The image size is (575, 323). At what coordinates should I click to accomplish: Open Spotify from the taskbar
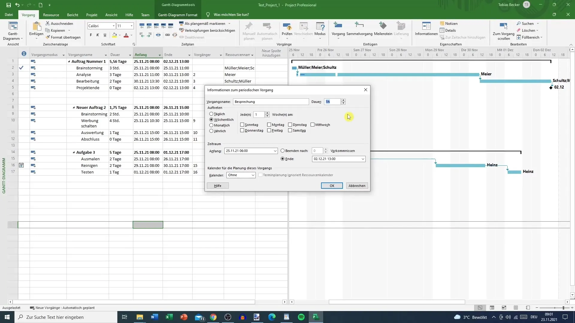click(x=301, y=317)
